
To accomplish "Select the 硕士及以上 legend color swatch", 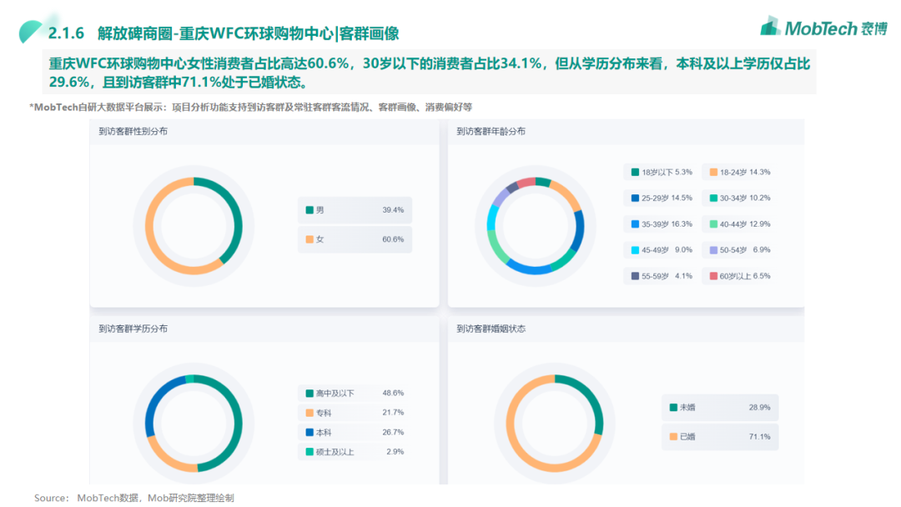I will (x=310, y=452).
